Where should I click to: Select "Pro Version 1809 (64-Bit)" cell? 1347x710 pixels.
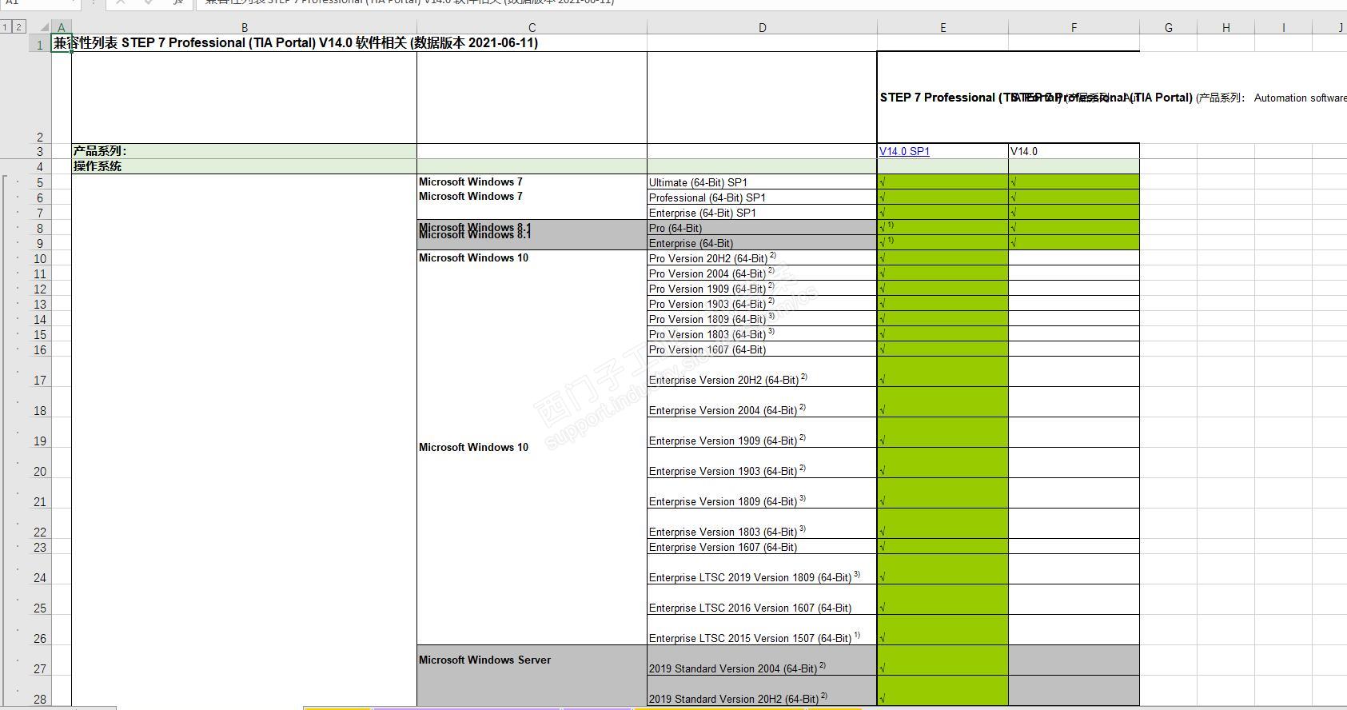tap(762, 319)
